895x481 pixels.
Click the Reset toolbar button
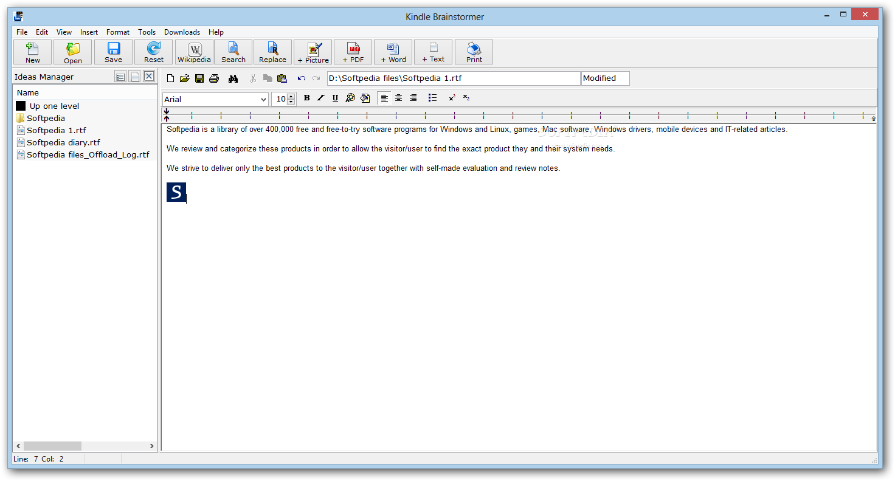click(x=154, y=52)
